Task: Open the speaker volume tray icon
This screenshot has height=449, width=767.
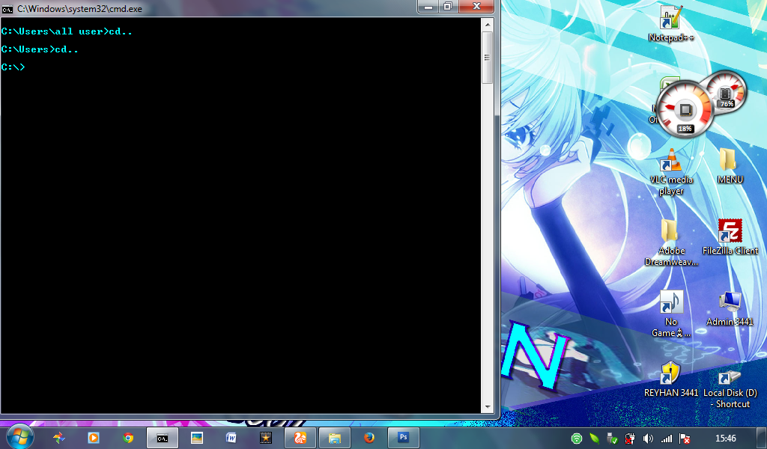Action: (648, 439)
